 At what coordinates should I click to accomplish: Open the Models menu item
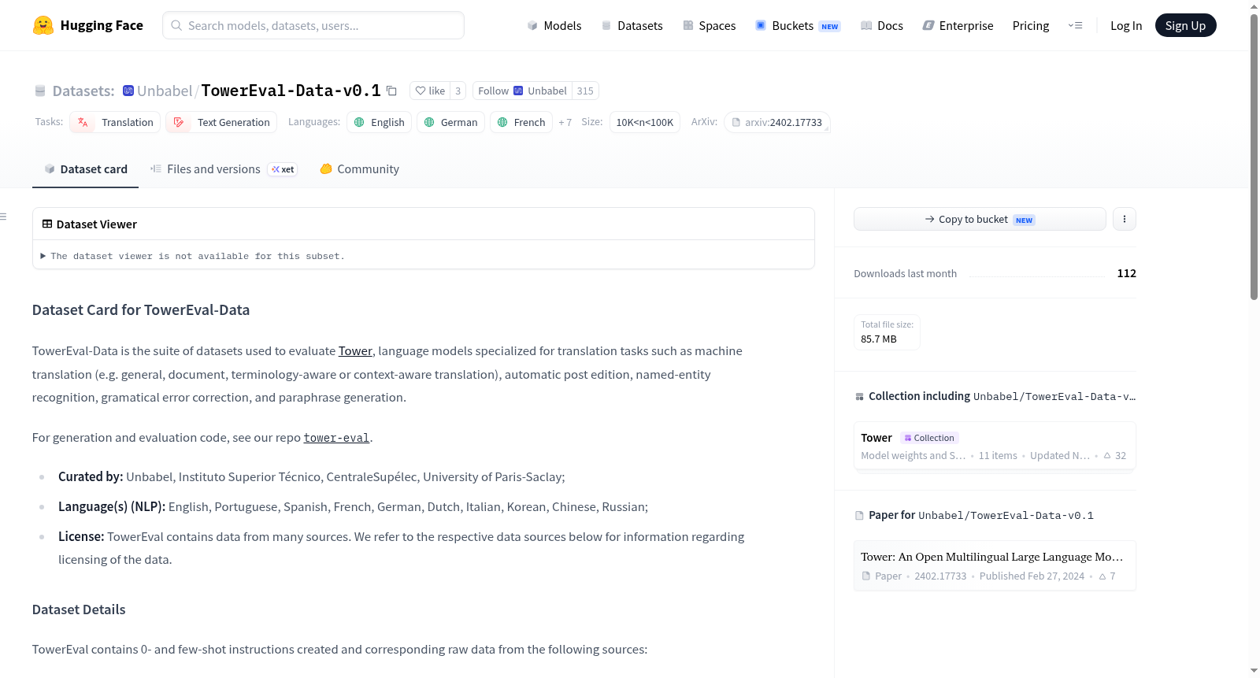pyautogui.click(x=554, y=25)
